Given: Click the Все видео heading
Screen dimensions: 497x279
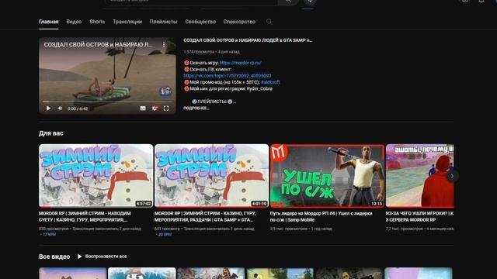Looking at the screenshot, I should pyautogui.click(x=54, y=257).
